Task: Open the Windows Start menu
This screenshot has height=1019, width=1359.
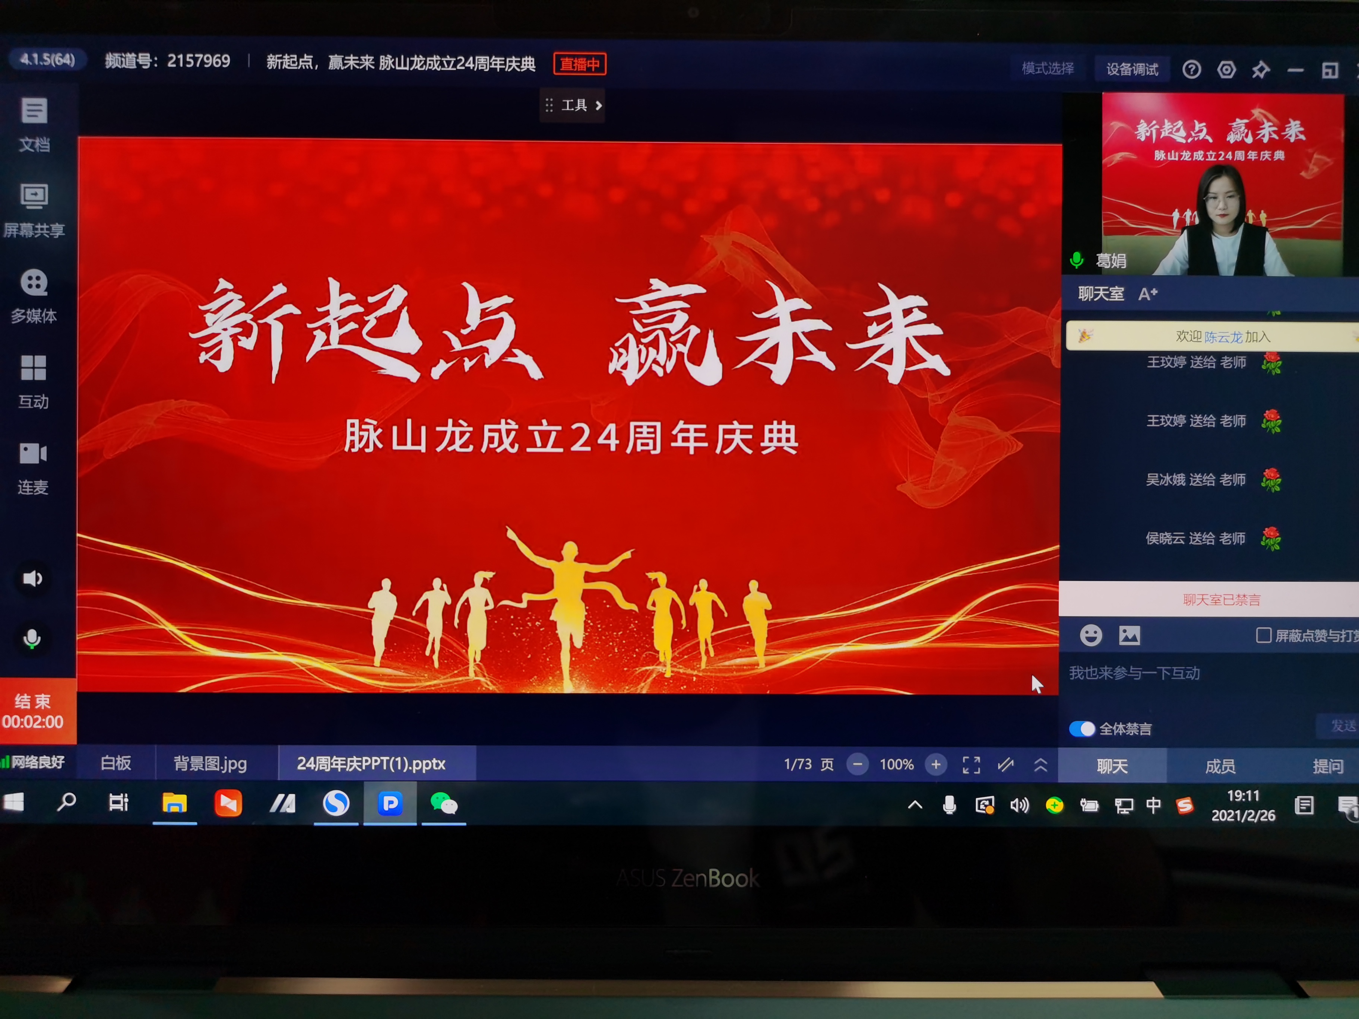Action: [x=13, y=802]
